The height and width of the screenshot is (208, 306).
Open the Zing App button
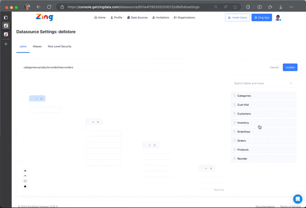click(262, 17)
